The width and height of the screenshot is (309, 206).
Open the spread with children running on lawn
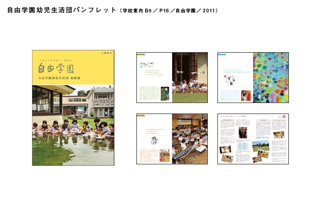tap(172, 77)
